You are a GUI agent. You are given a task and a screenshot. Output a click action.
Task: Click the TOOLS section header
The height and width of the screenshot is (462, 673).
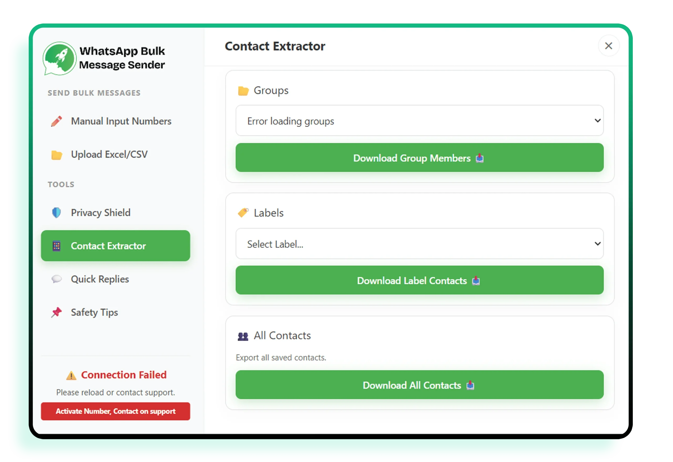click(x=61, y=185)
